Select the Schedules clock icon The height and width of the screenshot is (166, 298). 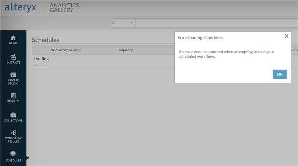[13, 153]
